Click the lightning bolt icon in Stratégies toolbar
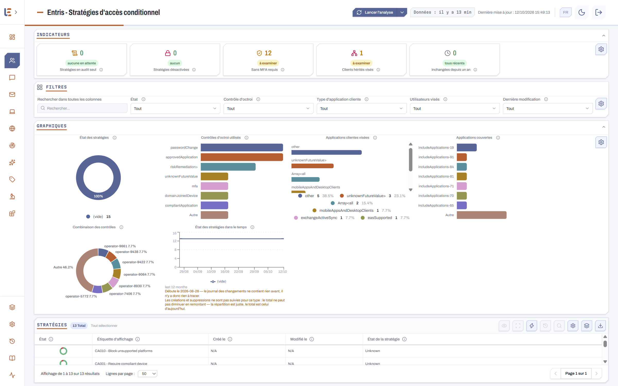This screenshot has width=618, height=386. click(x=531, y=326)
